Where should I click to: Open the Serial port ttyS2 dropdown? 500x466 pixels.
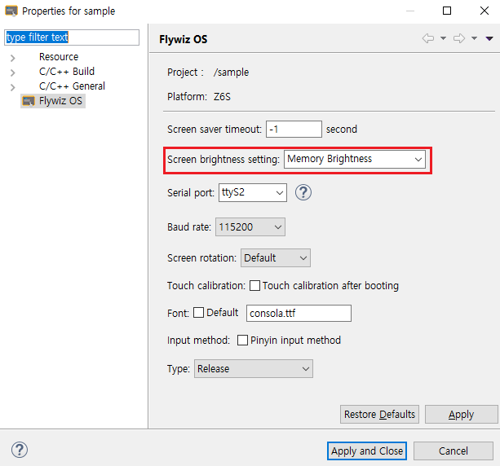[x=253, y=192]
